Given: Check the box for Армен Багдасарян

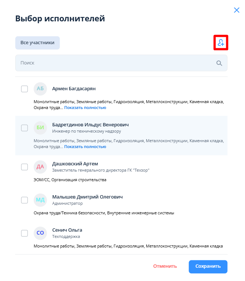Looking at the screenshot, I should 24,89.
